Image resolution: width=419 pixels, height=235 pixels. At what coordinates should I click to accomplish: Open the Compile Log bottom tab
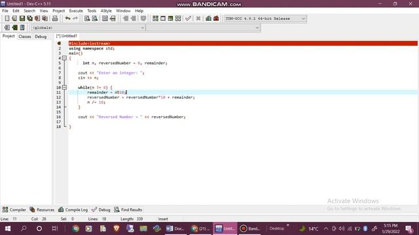73,210
